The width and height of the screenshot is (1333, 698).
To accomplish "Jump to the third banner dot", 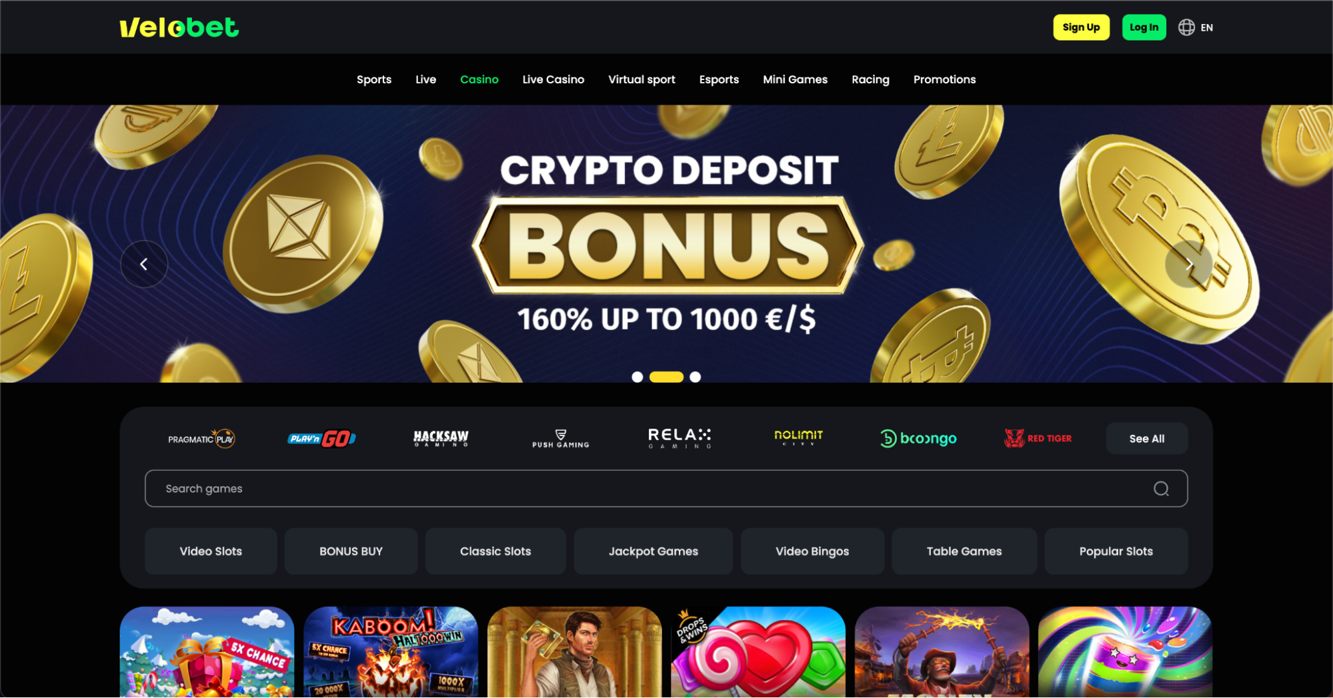I will 696,377.
